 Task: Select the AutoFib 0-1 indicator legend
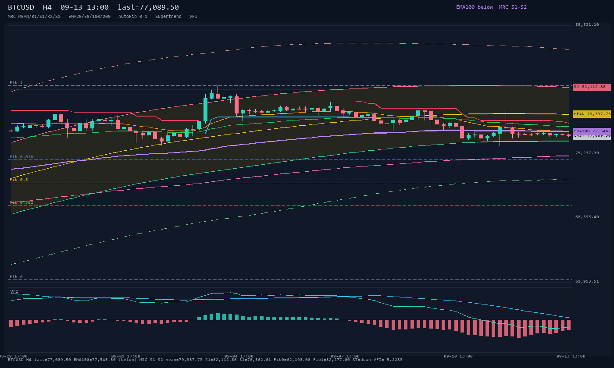[133, 17]
